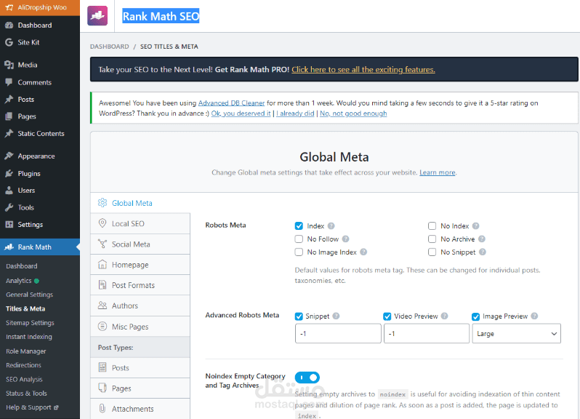Click the Rank Math SEO logo icon
Screen dimensions: 580x419
click(97, 16)
